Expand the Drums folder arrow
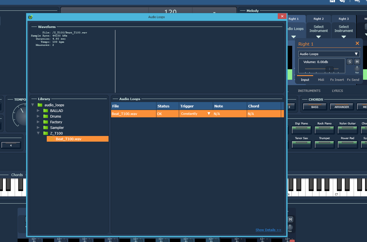Screen dimensions: 367x242 [x=38, y=116]
